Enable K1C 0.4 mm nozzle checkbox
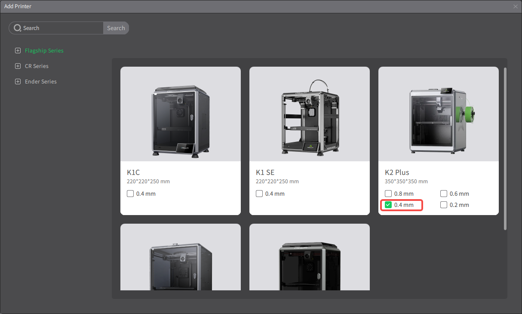The width and height of the screenshot is (522, 314). 130,194
